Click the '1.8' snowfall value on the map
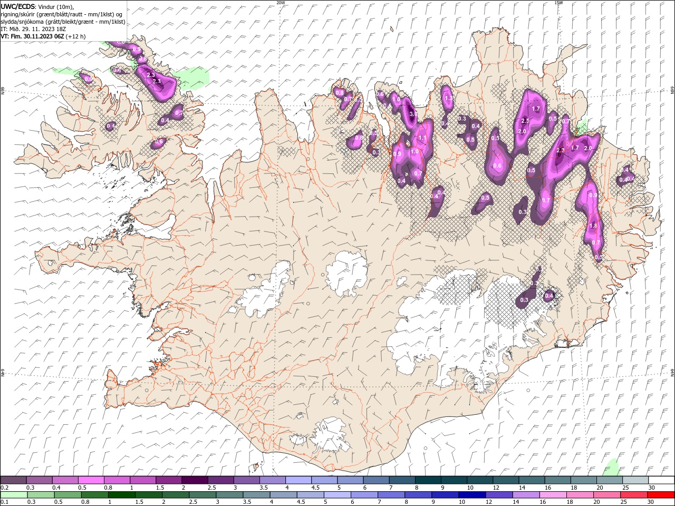Image resolution: width=675 pixels, height=506 pixels. click(x=593, y=226)
